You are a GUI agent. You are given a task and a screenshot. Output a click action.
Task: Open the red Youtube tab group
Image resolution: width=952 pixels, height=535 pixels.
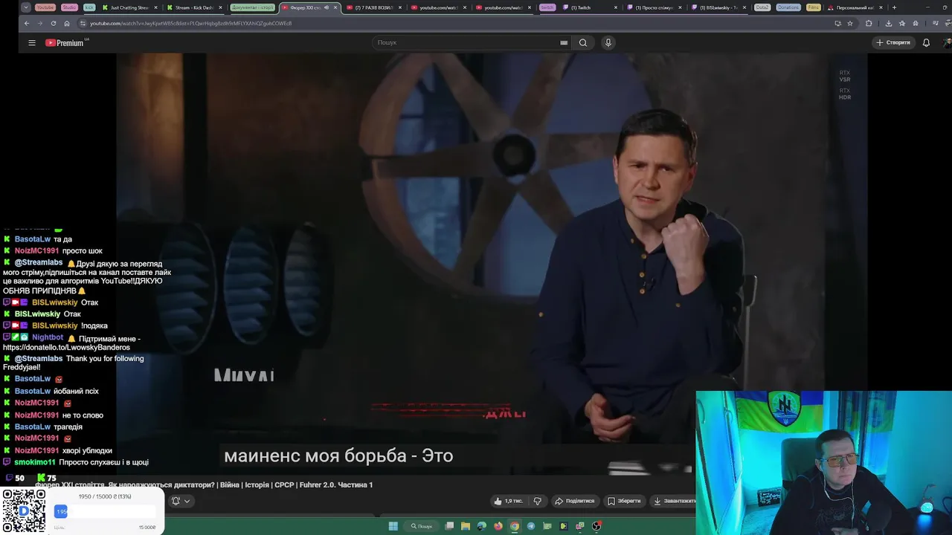click(x=45, y=7)
